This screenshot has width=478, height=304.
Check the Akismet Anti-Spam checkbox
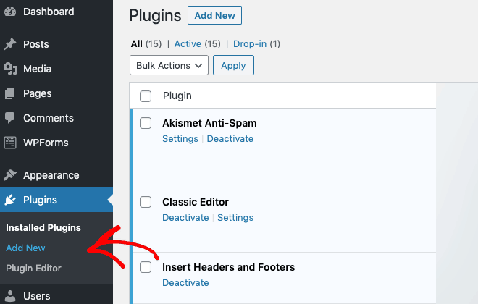pos(146,123)
